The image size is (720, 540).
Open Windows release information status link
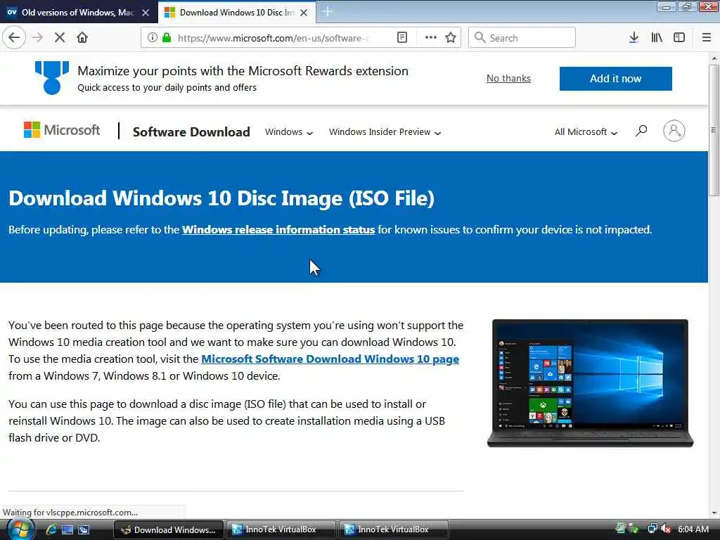pyautogui.click(x=278, y=230)
